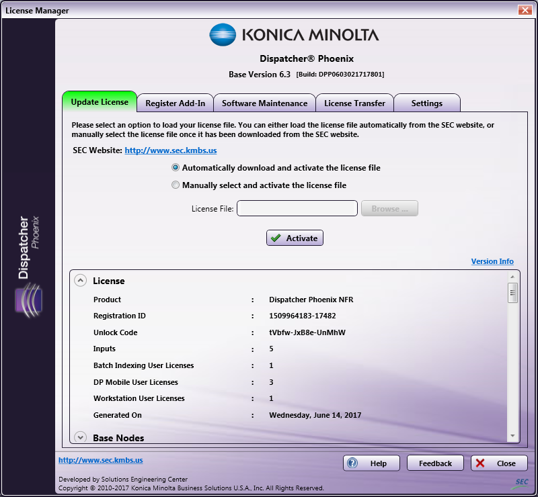Click the Browse button

(x=389, y=208)
